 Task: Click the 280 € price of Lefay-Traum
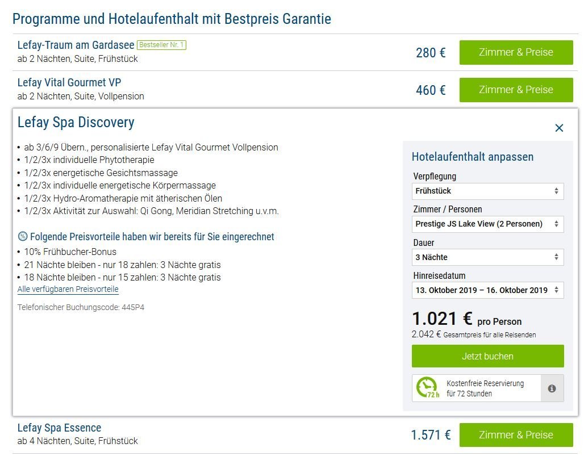pos(431,53)
